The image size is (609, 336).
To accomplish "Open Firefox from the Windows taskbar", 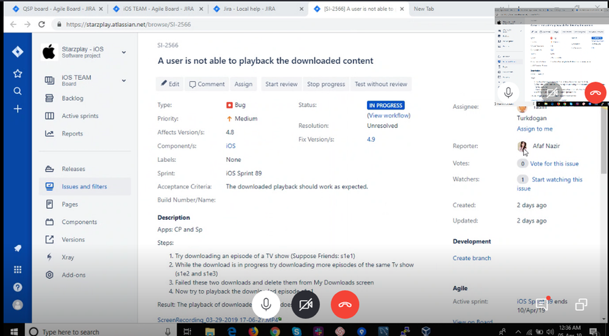I will pos(253,331).
